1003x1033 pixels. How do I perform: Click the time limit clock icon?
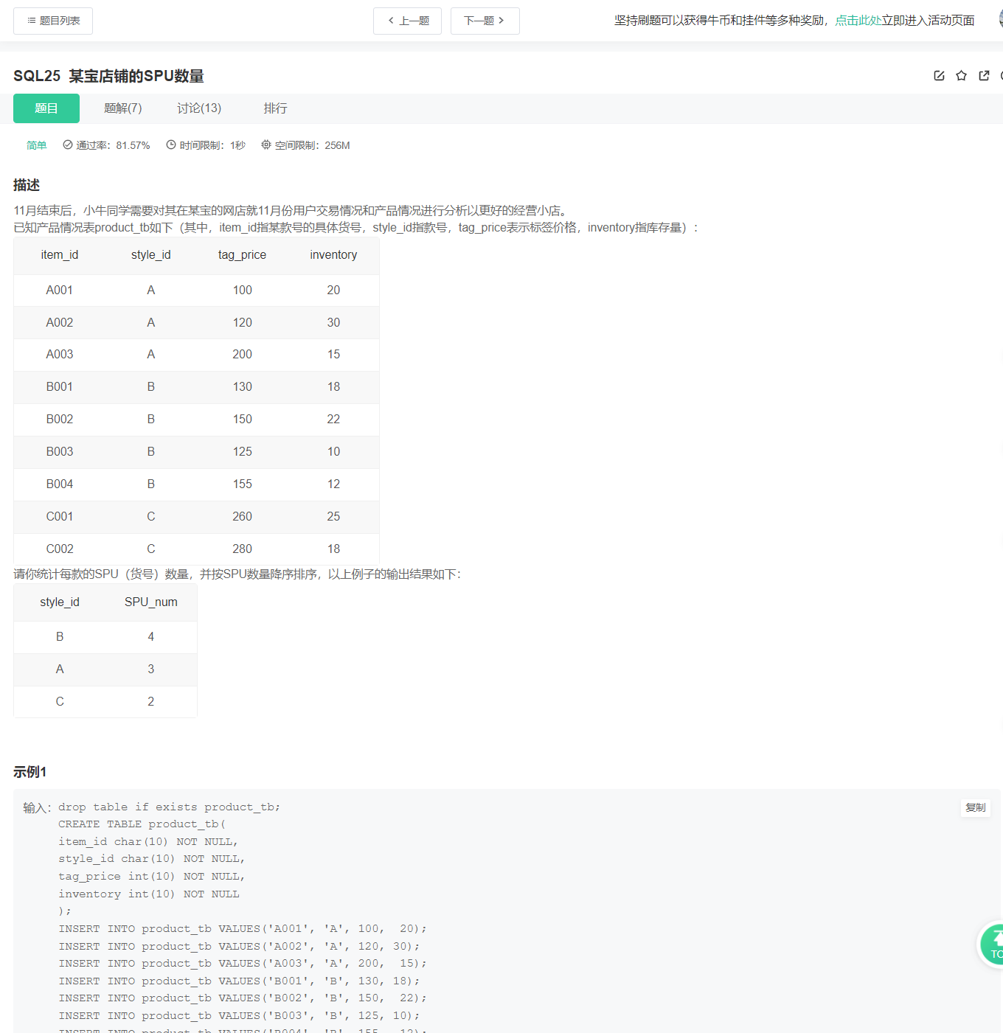[x=171, y=145]
